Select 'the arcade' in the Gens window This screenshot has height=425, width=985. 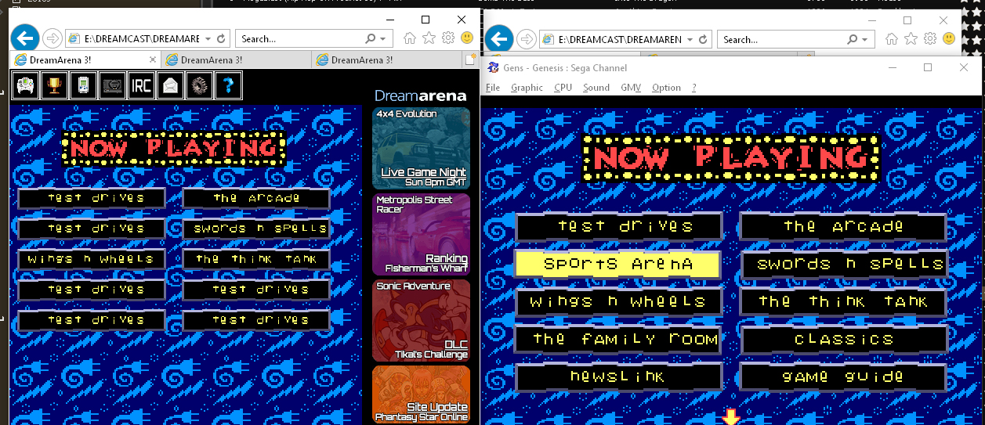click(x=844, y=227)
